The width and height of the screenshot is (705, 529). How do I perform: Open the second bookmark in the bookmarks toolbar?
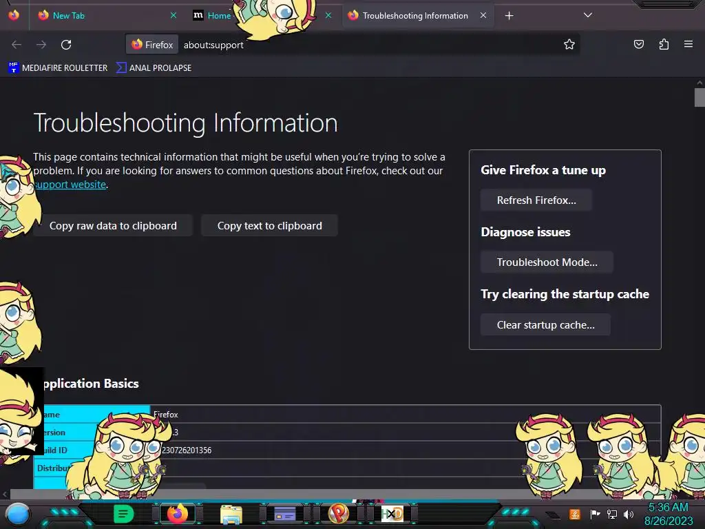pos(154,68)
